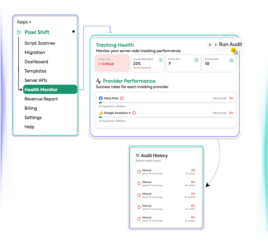
Task: Click '1/43 events' in Google Analytics 4 row
Action: point(219,113)
